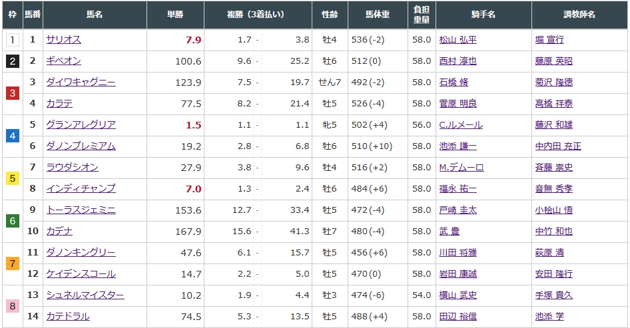Click the red frame 3 badge

[12, 93]
